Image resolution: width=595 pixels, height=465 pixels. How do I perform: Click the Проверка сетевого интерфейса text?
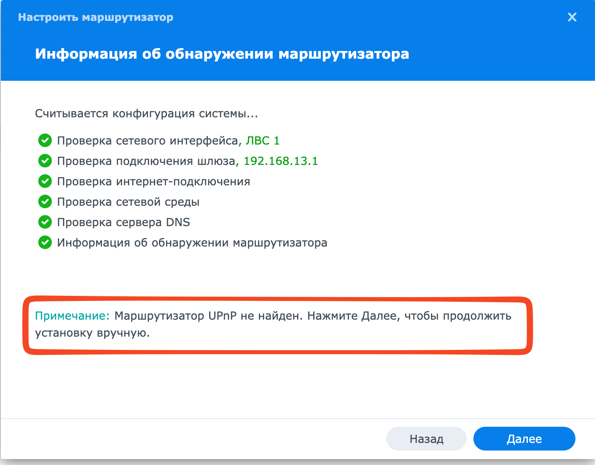(147, 141)
